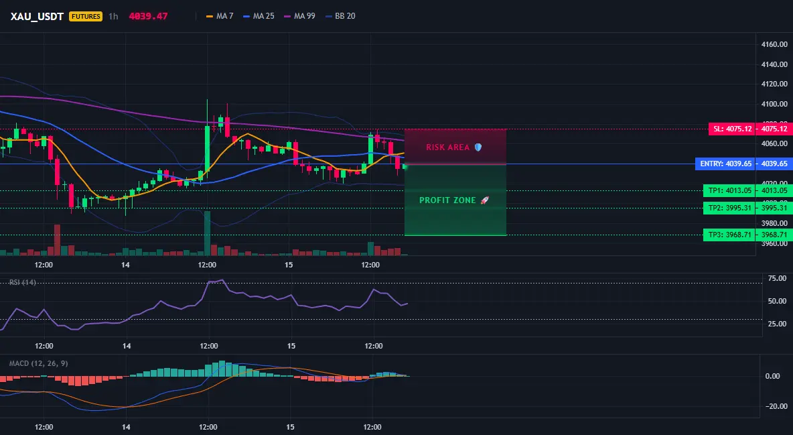The width and height of the screenshot is (793, 435).
Task: Click the 3980.00 price axis label
Action: 774,223
